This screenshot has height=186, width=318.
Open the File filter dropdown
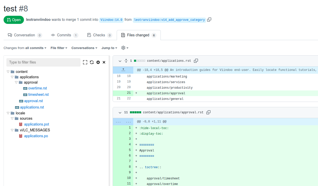59,48
